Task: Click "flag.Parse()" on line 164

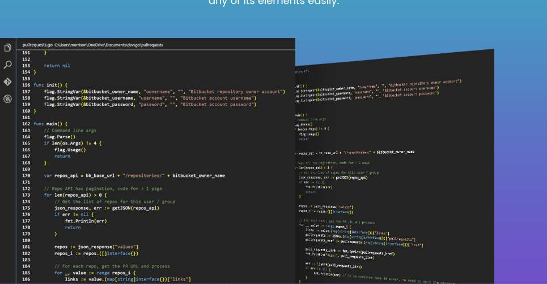Action: coord(60,137)
